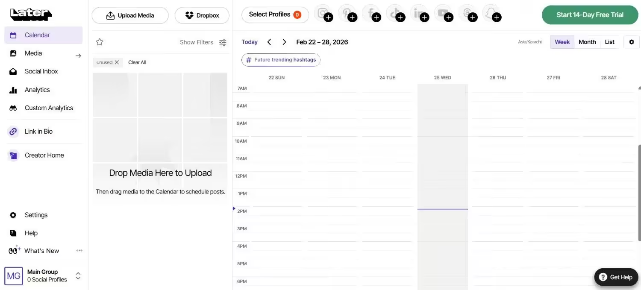Screen dimensions: 641x290
Task: Click the MG group avatar
Action: tap(13, 276)
